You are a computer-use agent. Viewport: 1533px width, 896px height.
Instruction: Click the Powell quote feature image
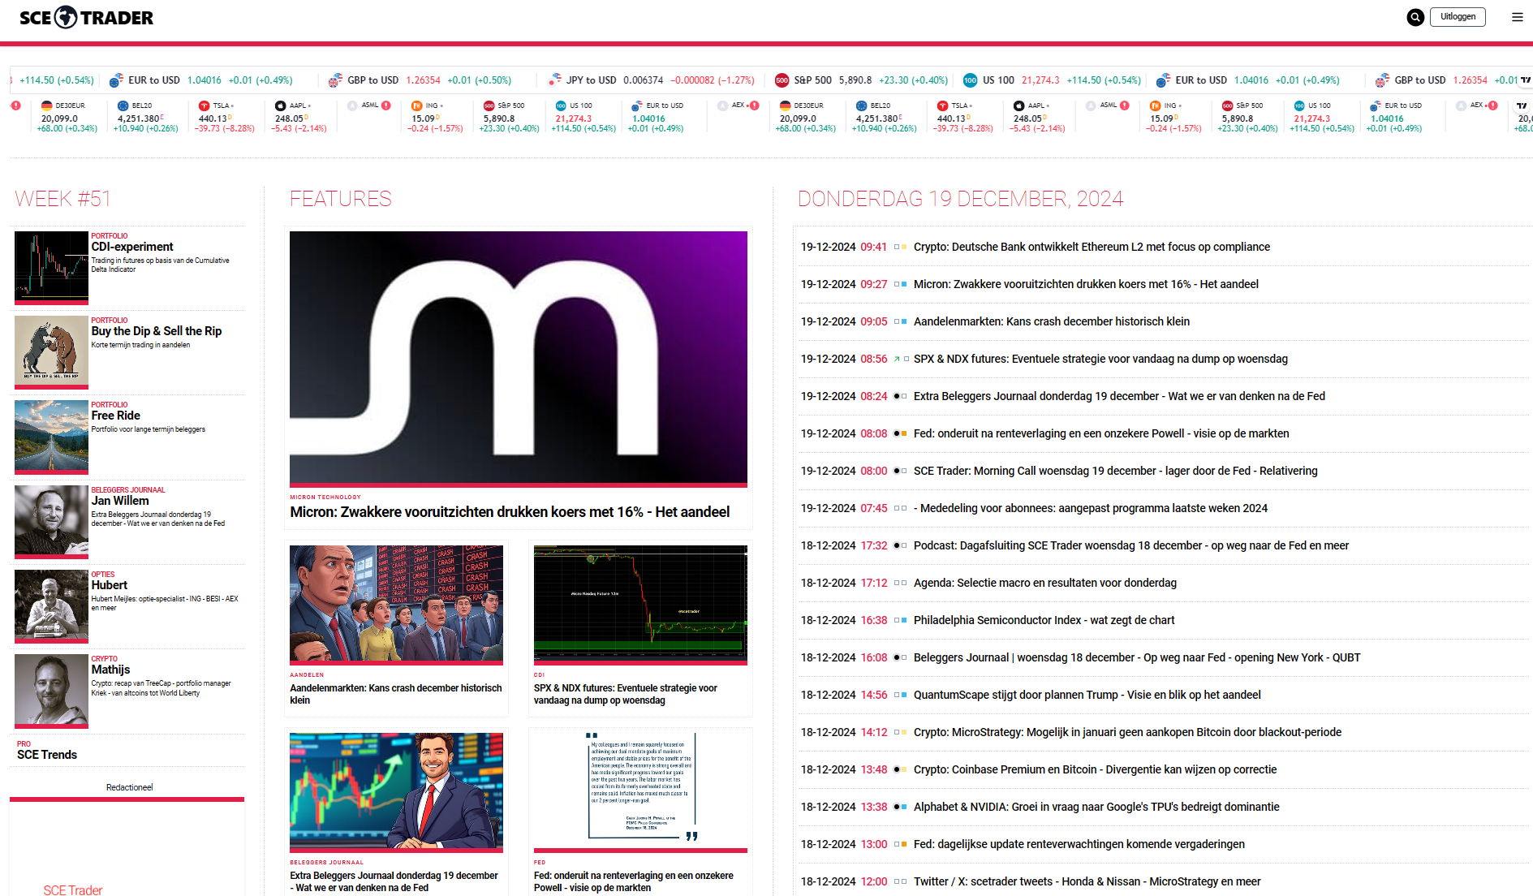click(x=640, y=791)
